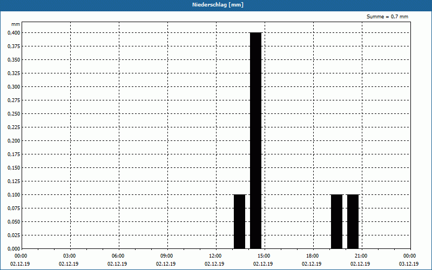Screen dimensions: 432x270
Task: Click the 0,400 y-axis label
Action: click(14, 33)
